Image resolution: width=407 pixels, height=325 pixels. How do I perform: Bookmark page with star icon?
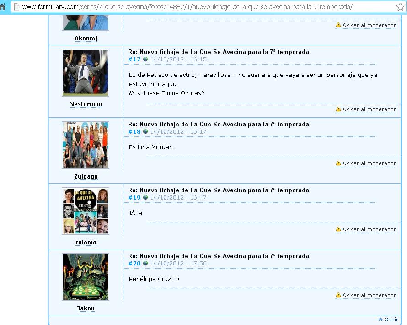click(x=401, y=7)
